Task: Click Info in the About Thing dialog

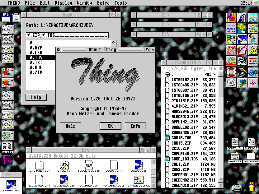Action: tap(135, 126)
